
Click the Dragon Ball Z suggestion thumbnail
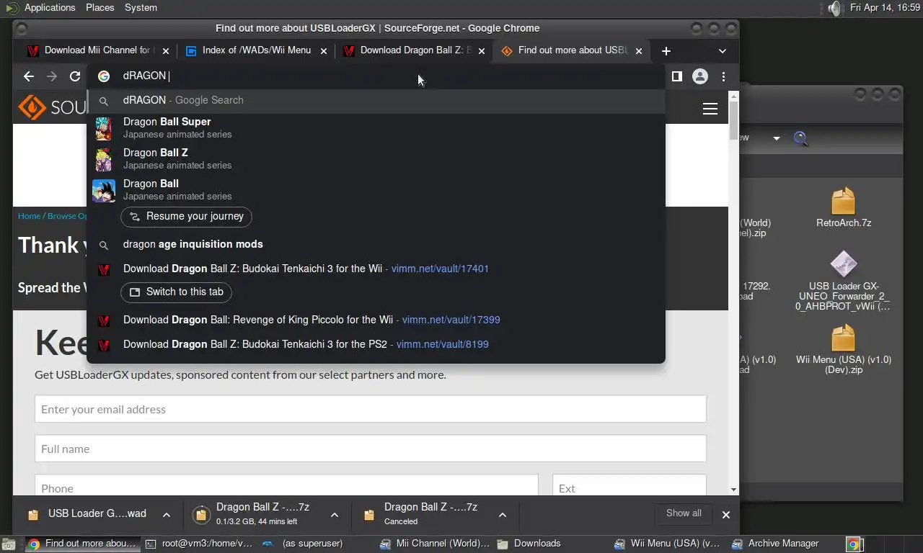[104, 159]
